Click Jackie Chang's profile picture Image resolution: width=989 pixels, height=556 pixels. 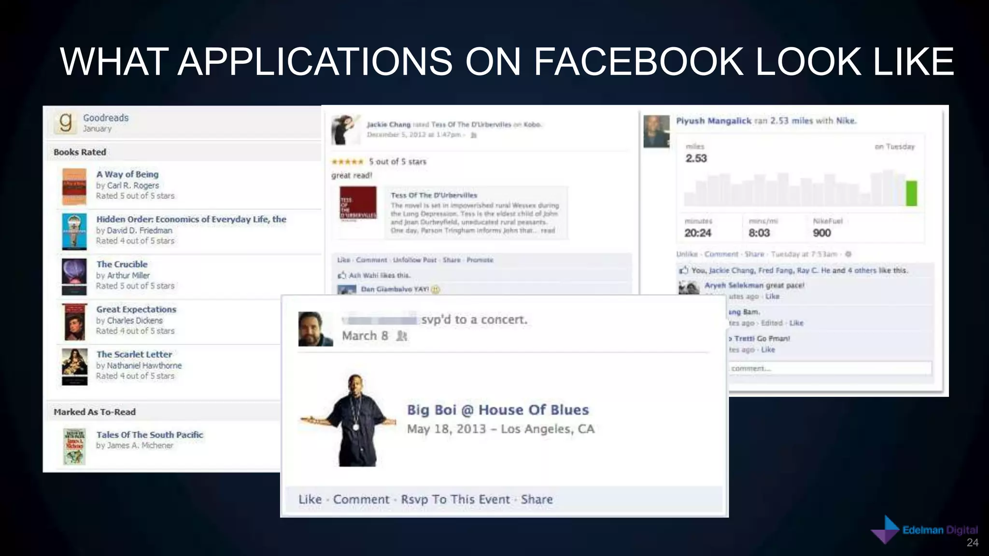coord(346,129)
